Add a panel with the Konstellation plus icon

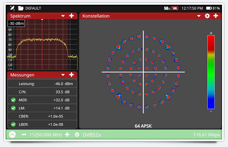point(216,16)
